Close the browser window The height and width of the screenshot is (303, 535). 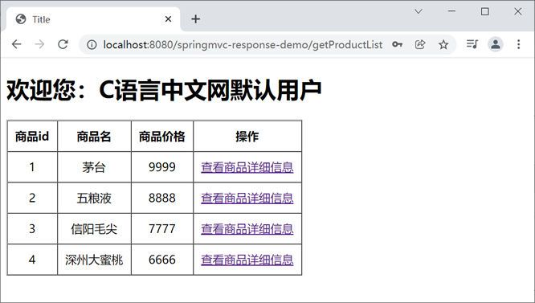[517, 11]
